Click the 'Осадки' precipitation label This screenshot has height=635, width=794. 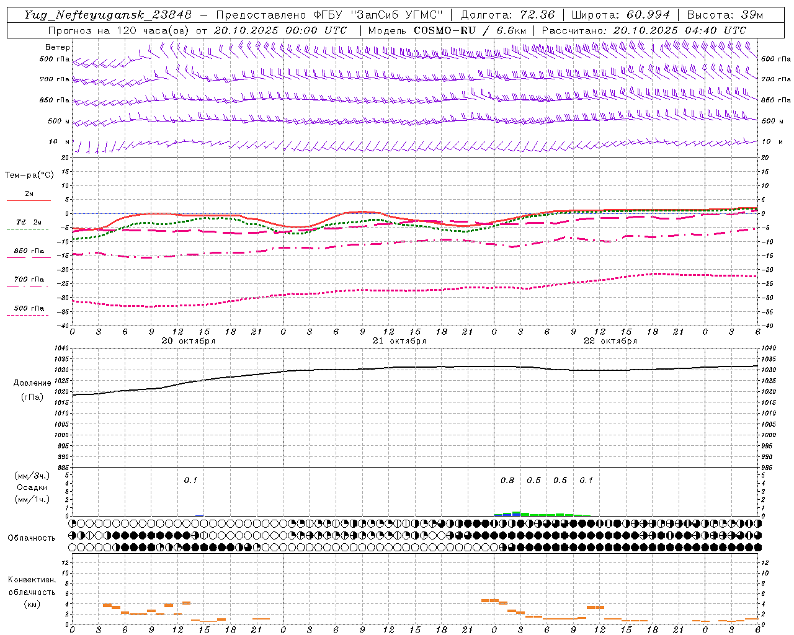click(32, 487)
